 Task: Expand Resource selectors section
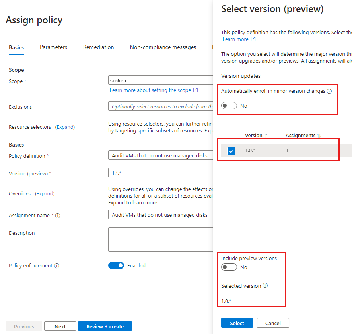[65, 127]
